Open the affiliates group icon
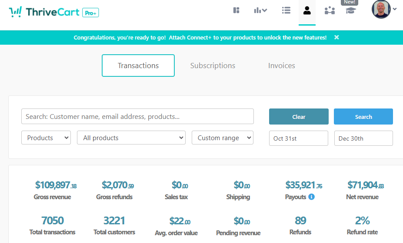Viewport: 403px width, 243px height. point(330,10)
